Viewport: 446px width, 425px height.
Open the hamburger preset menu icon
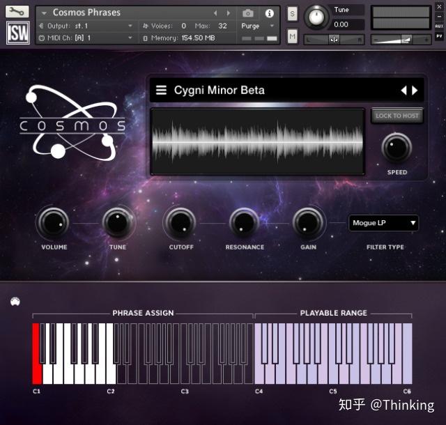click(161, 90)
